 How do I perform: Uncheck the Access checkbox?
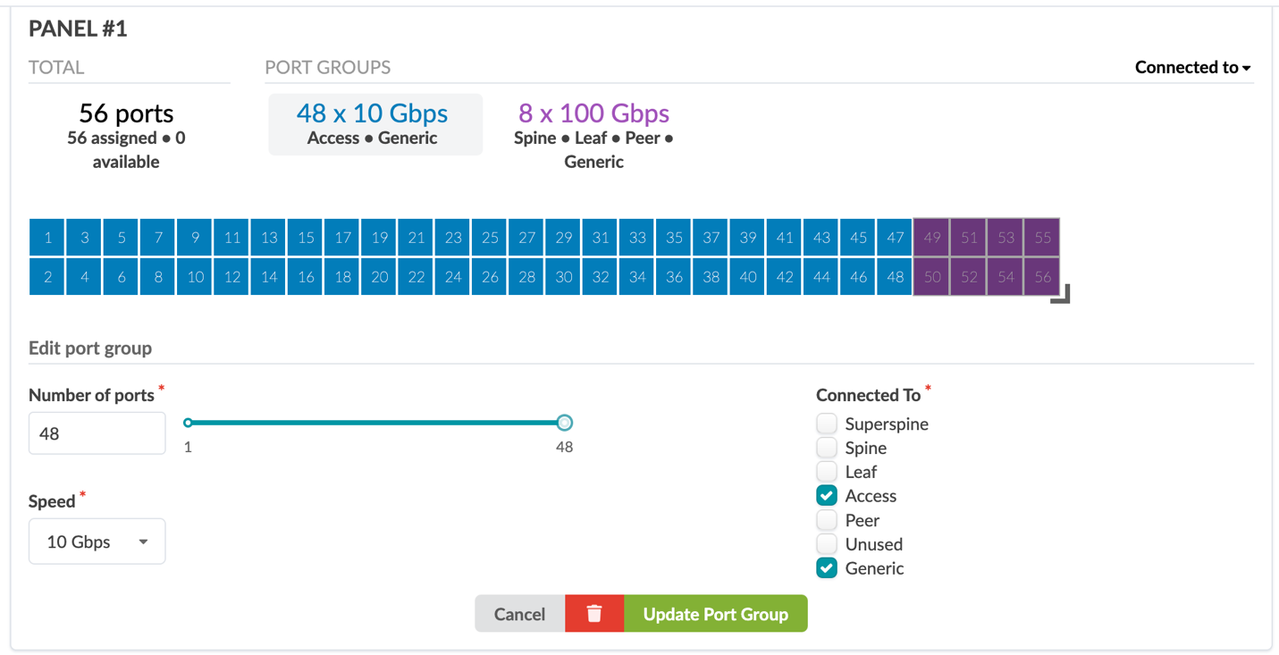[x=827, y=496]
